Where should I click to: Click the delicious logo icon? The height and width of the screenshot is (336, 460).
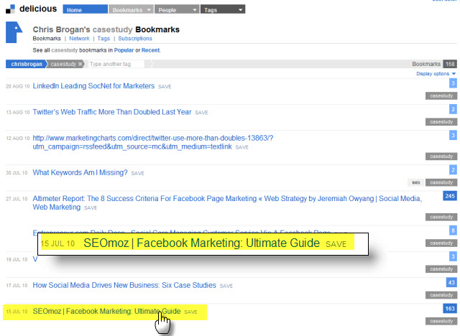pos(11,9)
